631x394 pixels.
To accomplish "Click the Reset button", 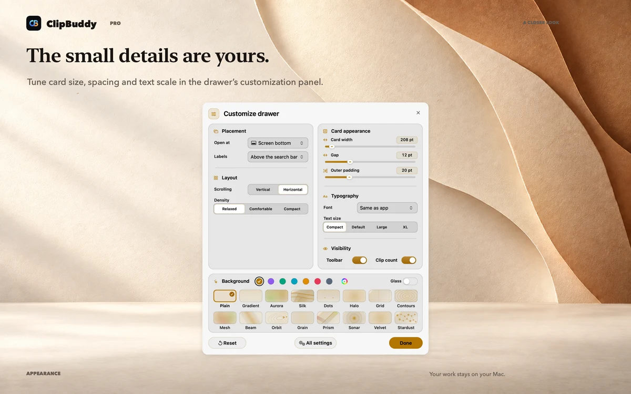I will (x=227, y=343).
